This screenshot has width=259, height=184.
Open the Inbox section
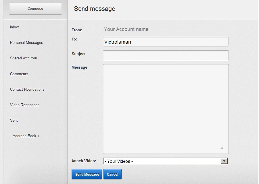[14, 27]
